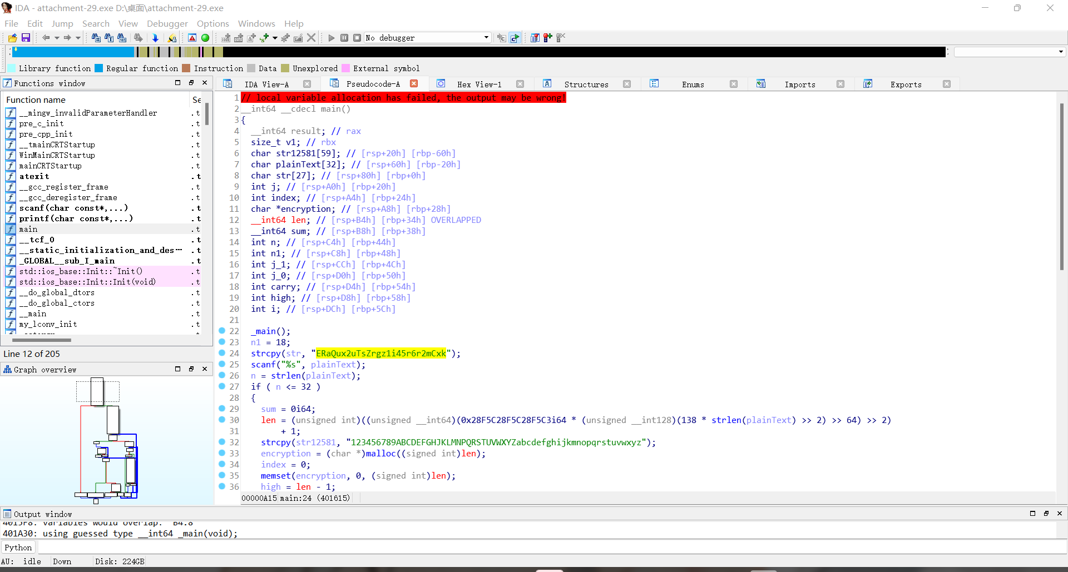
Task: Click the convert-to-data toolbar icon
Action: tap(239, 38)
